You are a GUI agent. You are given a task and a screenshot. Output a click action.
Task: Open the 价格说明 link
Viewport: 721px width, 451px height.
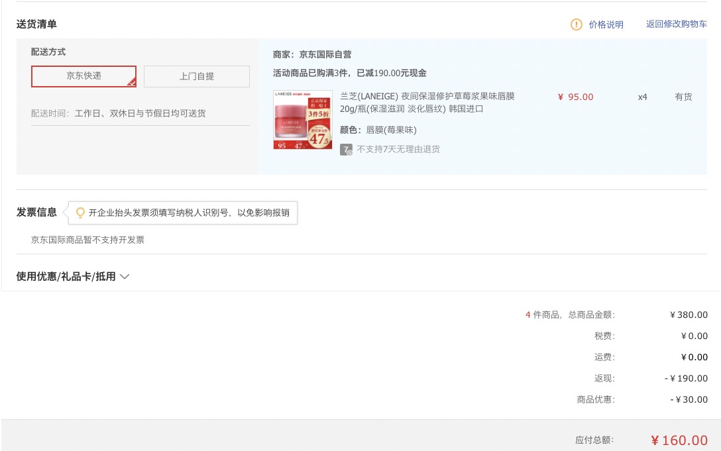pos(606,25)
